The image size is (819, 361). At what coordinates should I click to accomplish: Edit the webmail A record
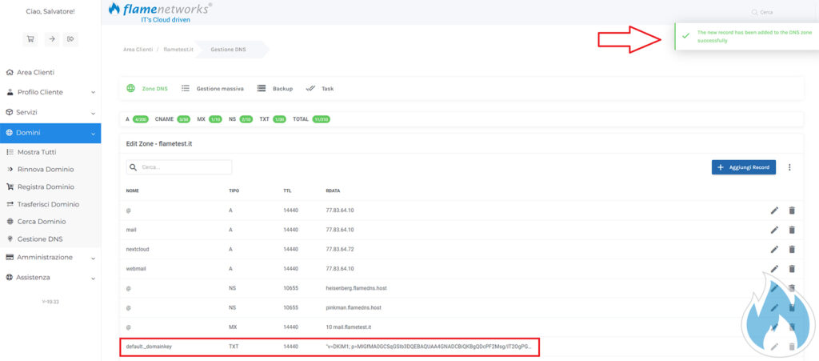774,268
